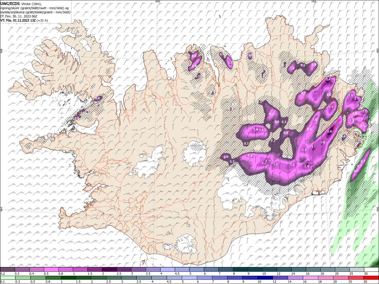The width and height of the screenshot is (379, 284).
Task: Click the 'VT: Fös. 01.12.2023 13Z (+31 h)' valid time line
Action: pos(24,20)
